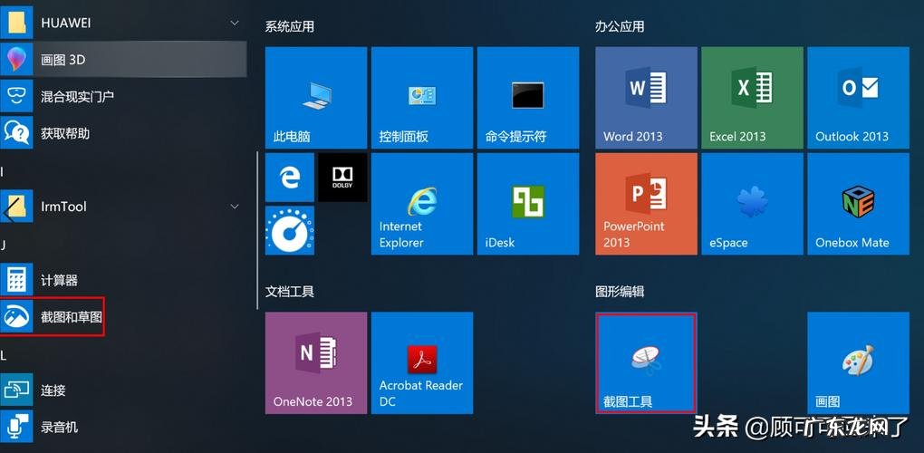Image resolution: width=924 pixels, height=453 pixels.
Task: Click the letter I section header
Action: click(3, 171)
